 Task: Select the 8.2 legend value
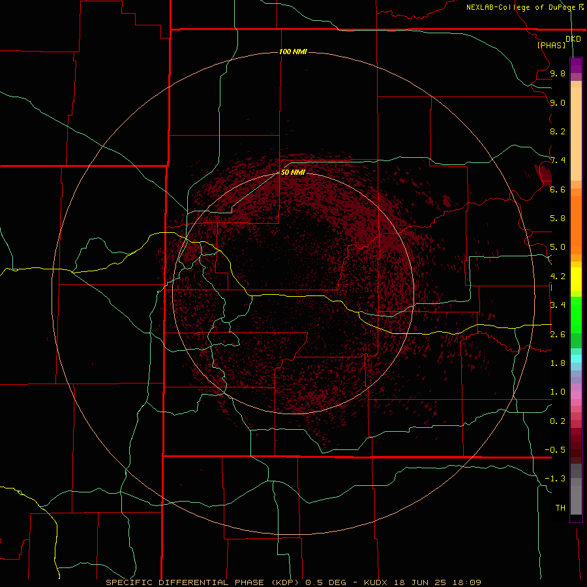tap(558, 131)
